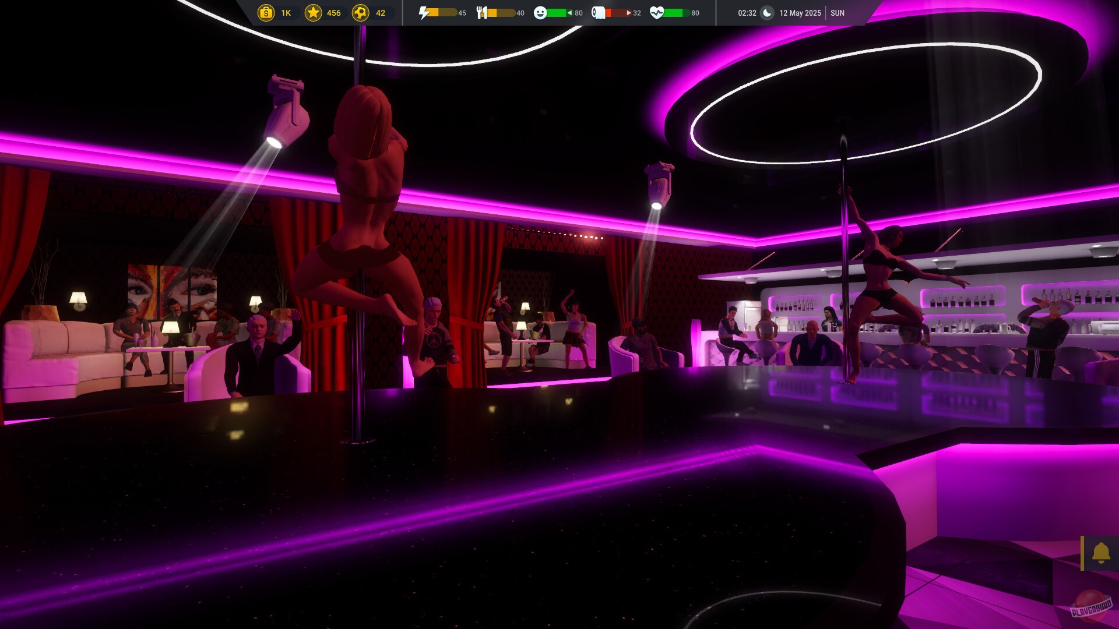Click the fork and knife hunger icon
Viewport: 1119px width, 629px height.
point(481,13)
